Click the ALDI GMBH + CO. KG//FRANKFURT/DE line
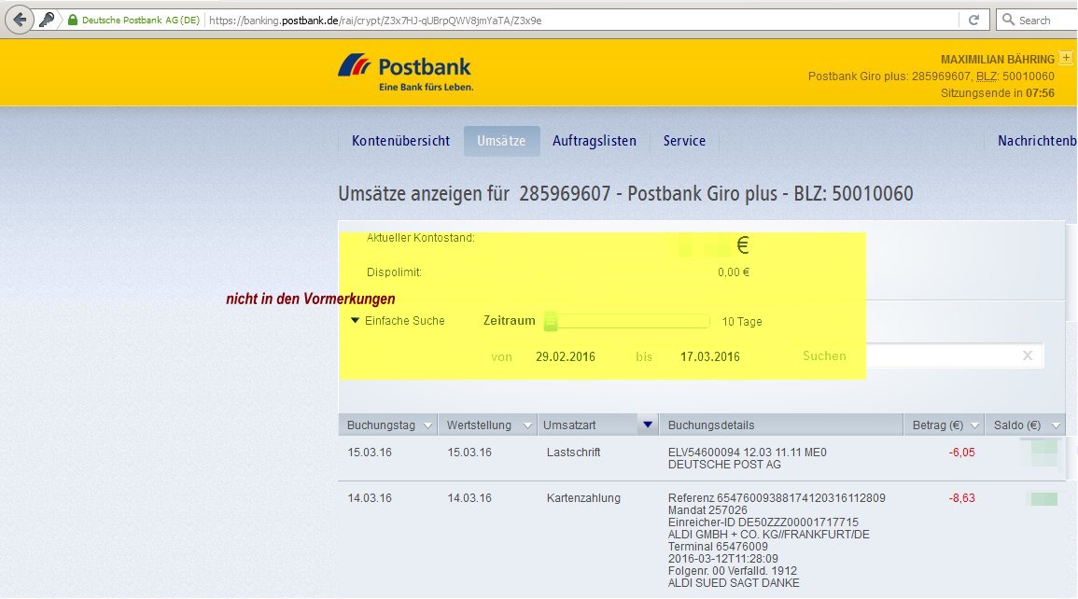The height and width of the screenshot is (599, 1078). click(x=769, y=535)
